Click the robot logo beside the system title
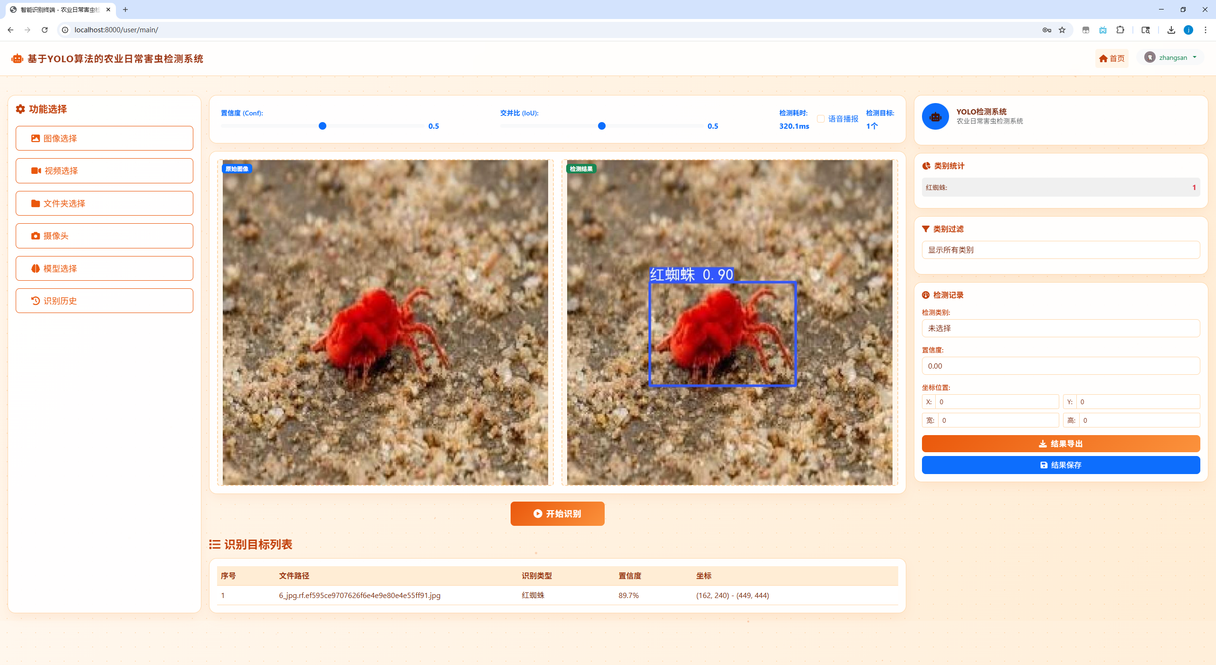The width and height of the screenshot is (1216, 665). pyautogui.click(x=17, y=58)
